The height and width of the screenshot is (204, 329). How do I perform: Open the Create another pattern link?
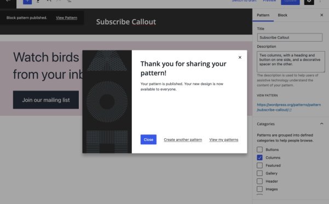click(x=183, y=140)
